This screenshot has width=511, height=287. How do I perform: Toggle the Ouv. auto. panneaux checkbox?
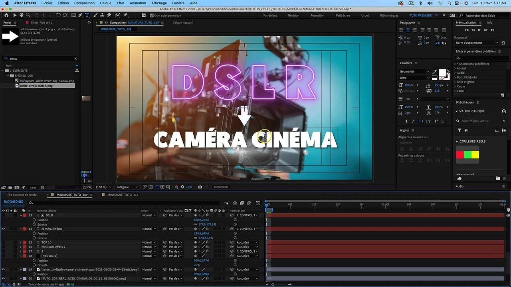(x=151, y=15)
